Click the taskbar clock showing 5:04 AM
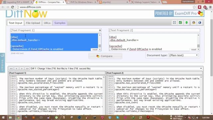 (206, 118)
